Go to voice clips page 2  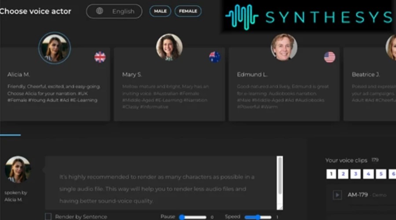click(343, 174)
